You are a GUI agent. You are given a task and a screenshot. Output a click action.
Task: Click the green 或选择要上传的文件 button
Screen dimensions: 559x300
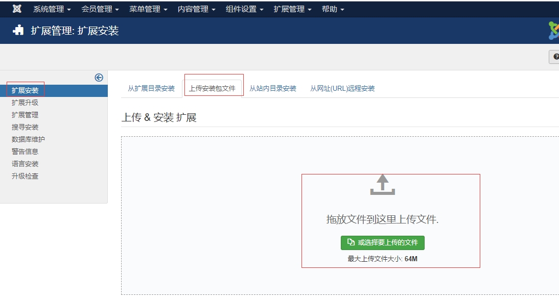pyautogui.click(x=383, y=243)
